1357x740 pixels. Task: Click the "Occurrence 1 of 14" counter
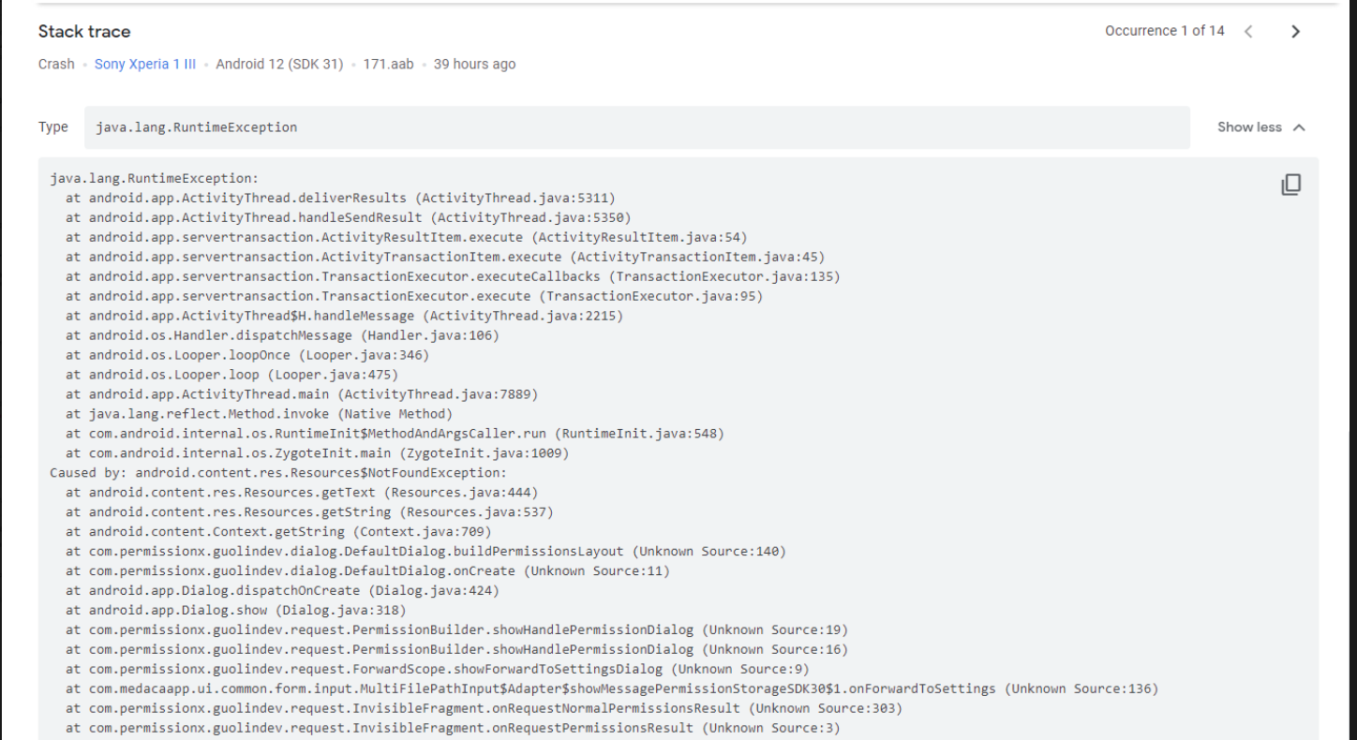(1165, 31)
